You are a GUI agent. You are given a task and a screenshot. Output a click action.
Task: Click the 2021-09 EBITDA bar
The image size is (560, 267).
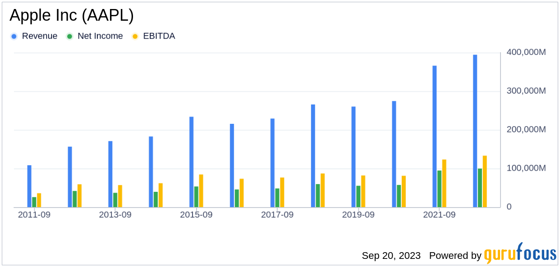[445, 184]
